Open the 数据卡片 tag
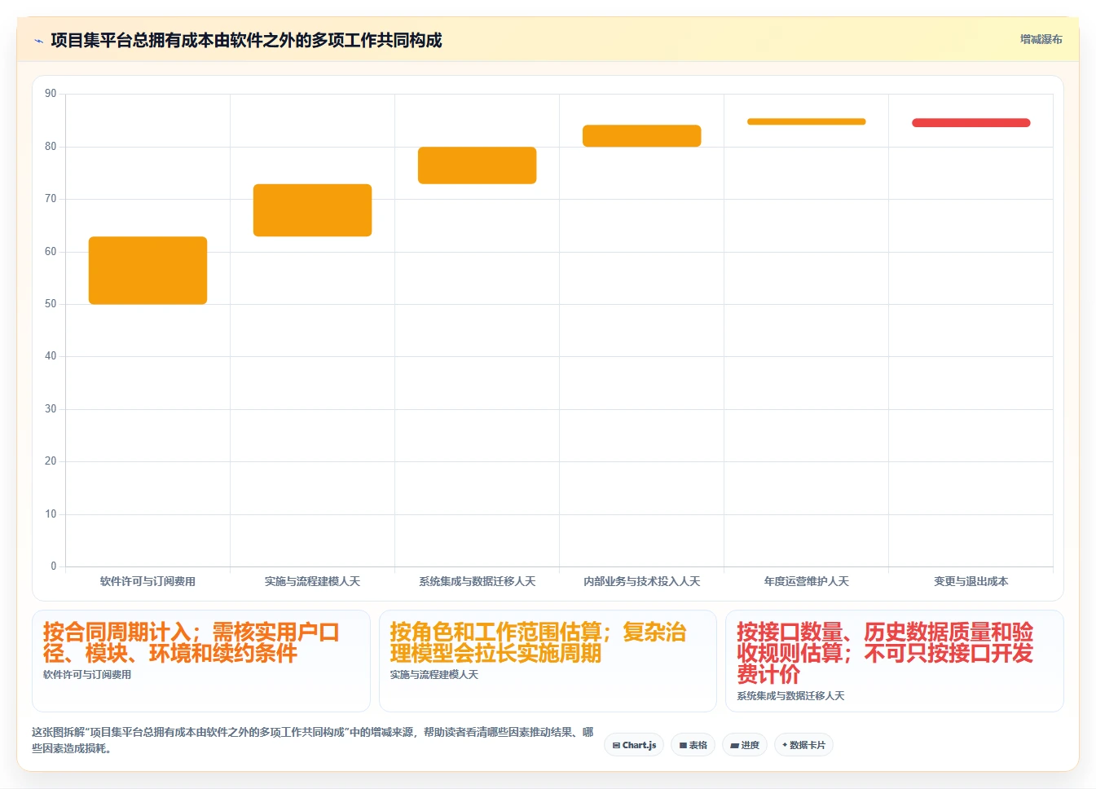The image size is (1096, 789). tap(803, 745)
